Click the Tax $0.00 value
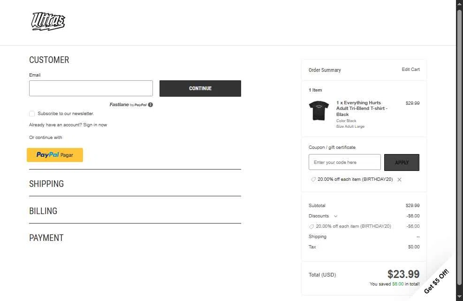The height and width of the screenshot is (301, 463). coord(414,247)
